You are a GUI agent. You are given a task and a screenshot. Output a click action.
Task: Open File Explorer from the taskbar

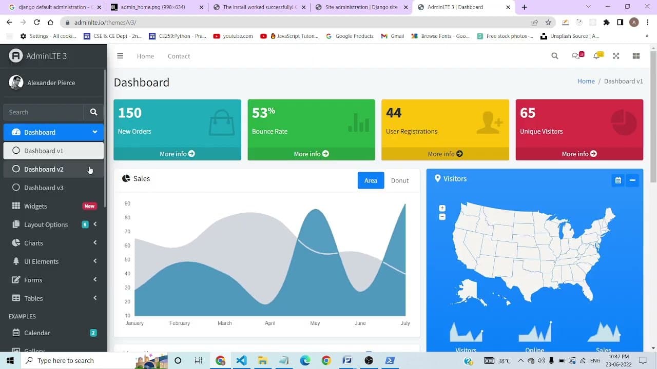click(x=262, y=360)
